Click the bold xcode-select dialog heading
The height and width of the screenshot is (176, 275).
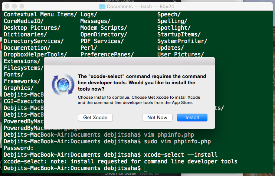(142, 82)
